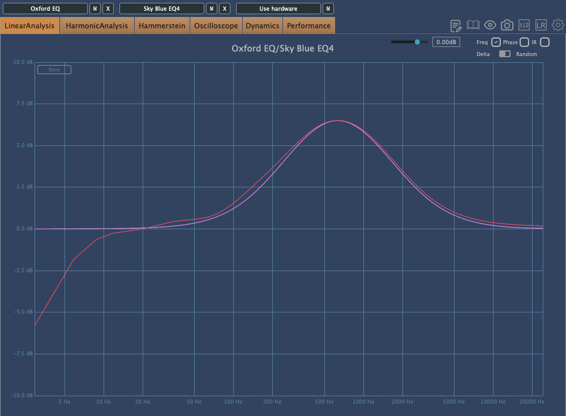The image size is (566, 416).
Task: Mute Oxford EQ with M button
Action: pyautogui.click(x=95, y=8)
